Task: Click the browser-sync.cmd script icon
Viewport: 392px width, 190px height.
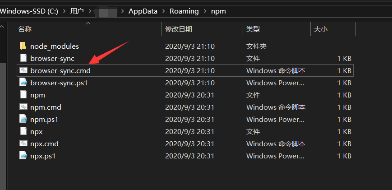Action: click(x=23, y=70)
